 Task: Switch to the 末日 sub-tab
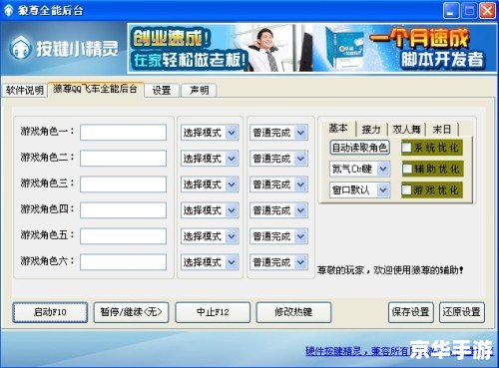coord(442,129)
